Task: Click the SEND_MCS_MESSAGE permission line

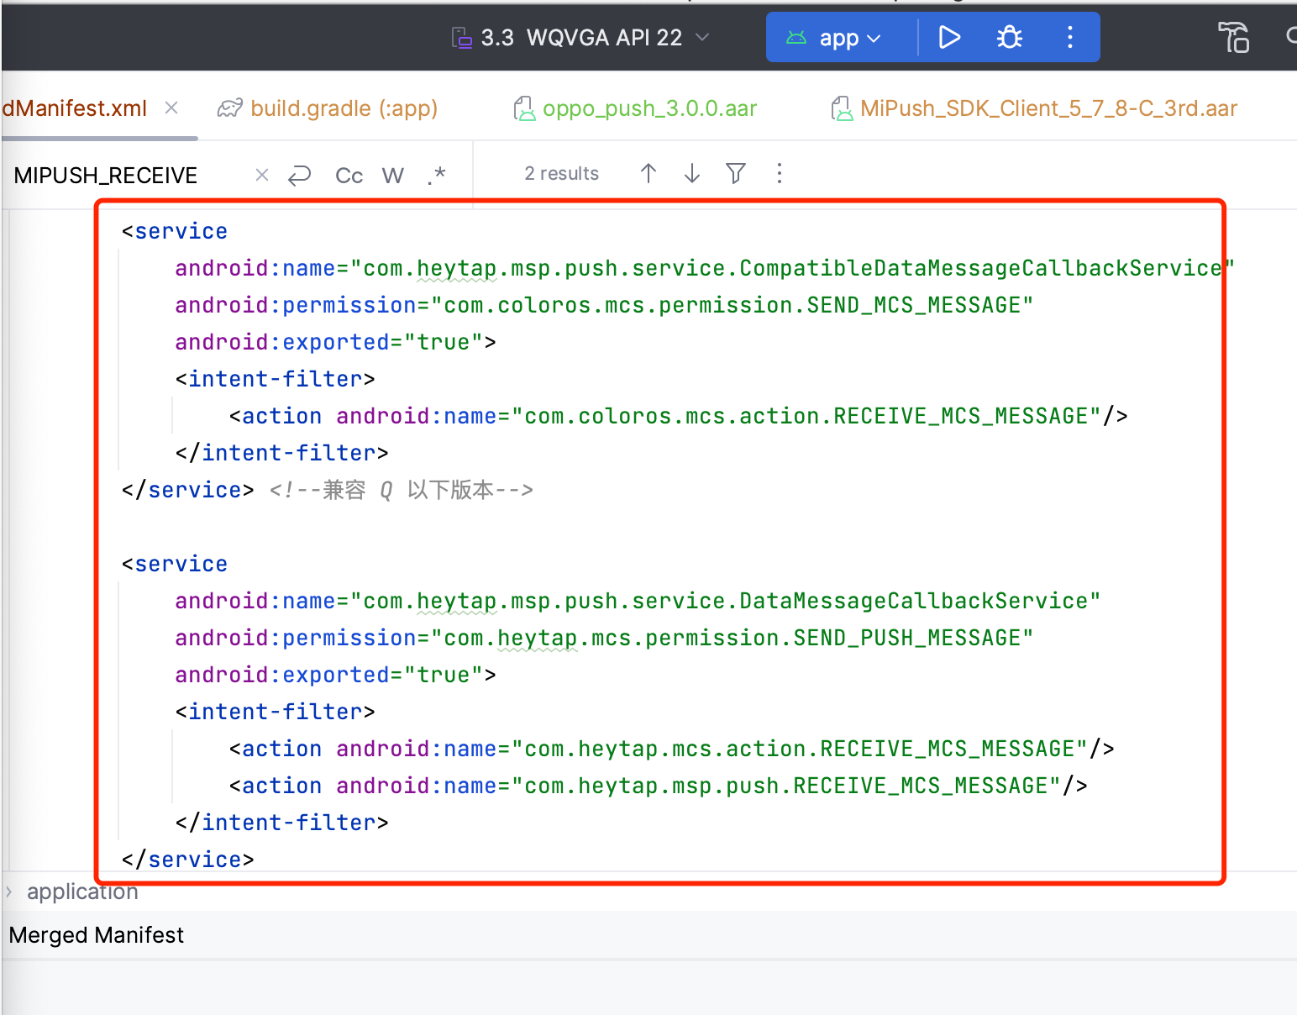Action: (x=604, y=305)
